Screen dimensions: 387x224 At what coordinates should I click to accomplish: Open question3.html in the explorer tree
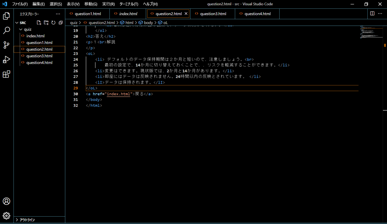click(x=39, y=56)
